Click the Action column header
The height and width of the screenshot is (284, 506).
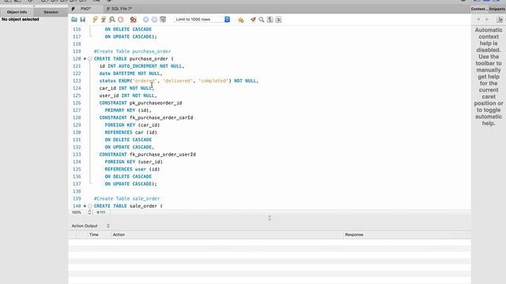pos(119,234)
